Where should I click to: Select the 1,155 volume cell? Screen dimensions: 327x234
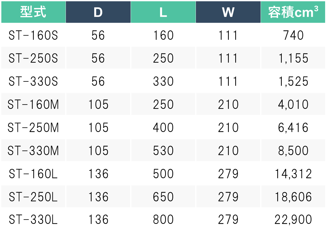click(x=293, y=58)
